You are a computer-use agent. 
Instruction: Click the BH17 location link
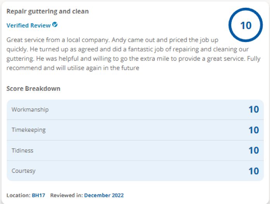click(x=38, y=195)
